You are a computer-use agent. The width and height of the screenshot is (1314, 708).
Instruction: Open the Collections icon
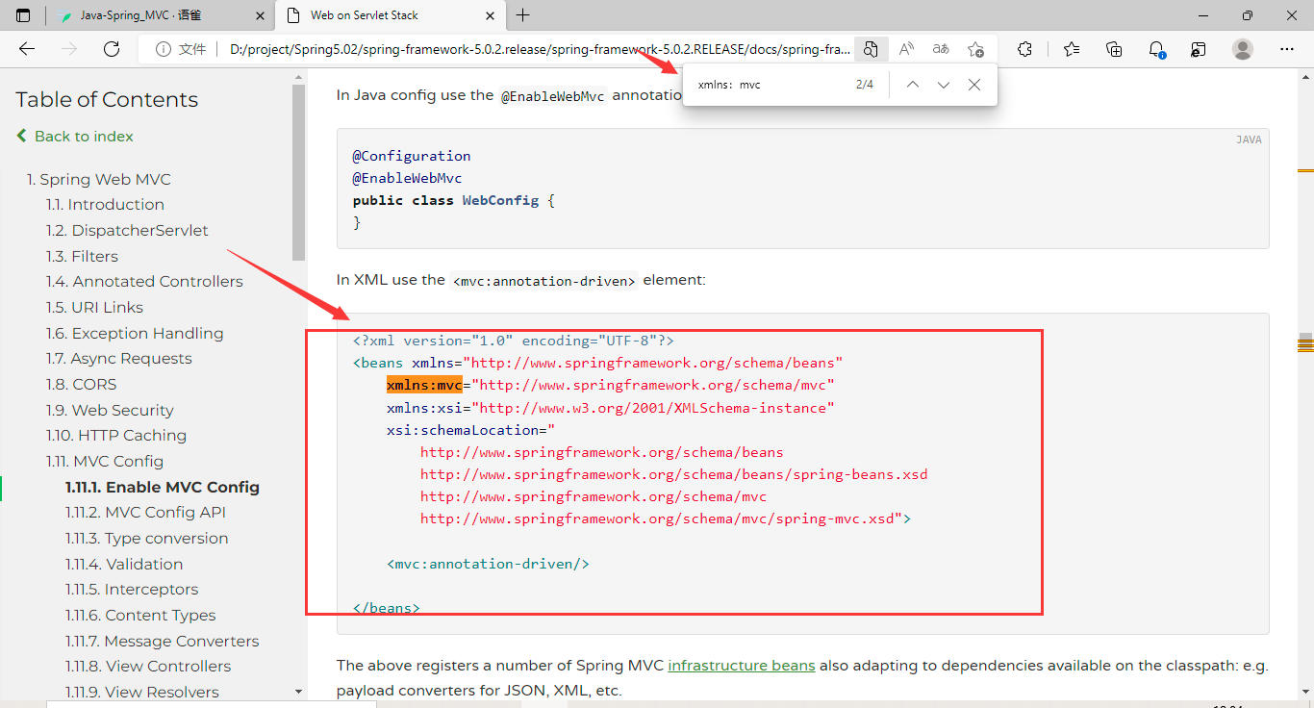[1114, 49]
